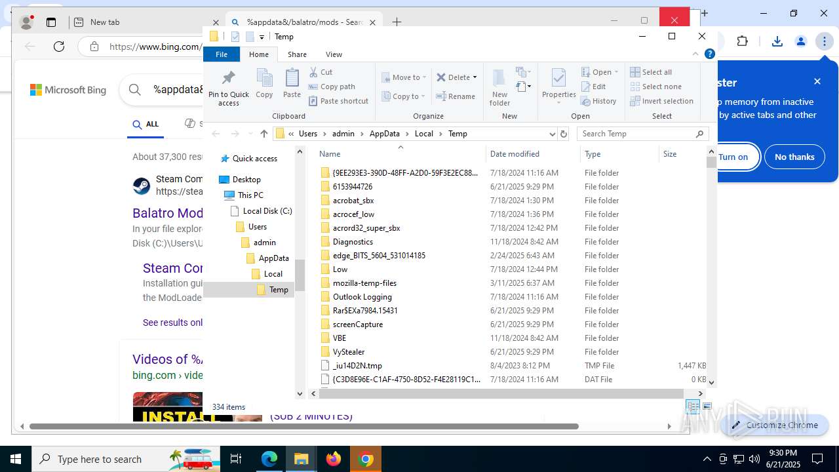Refresh the Temp folder address bar

(x=563, y=134)
